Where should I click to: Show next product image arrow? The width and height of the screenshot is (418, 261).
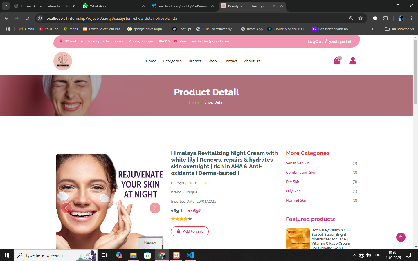[x=155, y=208]
